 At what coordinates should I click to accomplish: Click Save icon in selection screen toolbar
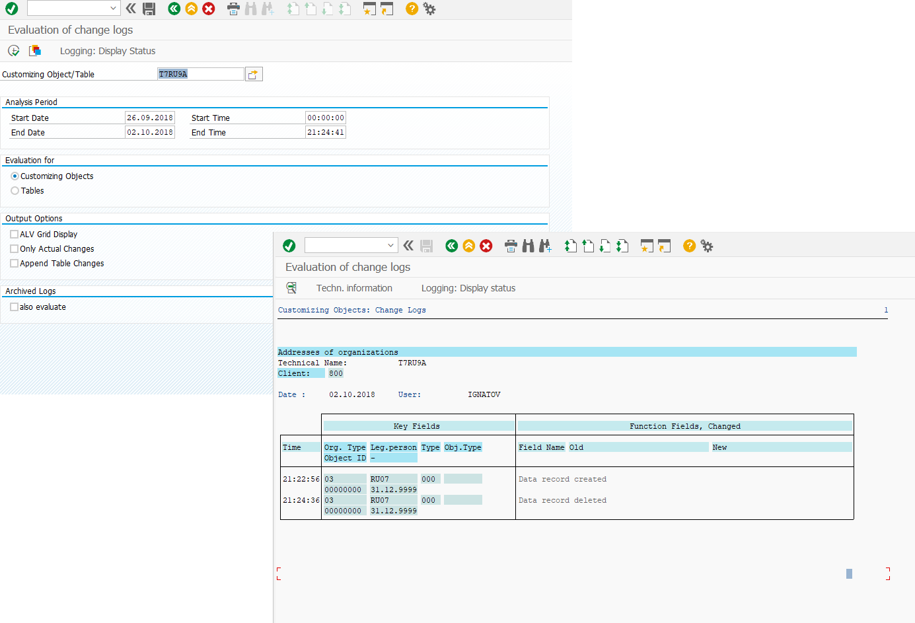[x=149, y=9]
